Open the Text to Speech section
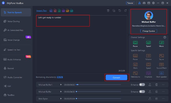 coord(16,12)
